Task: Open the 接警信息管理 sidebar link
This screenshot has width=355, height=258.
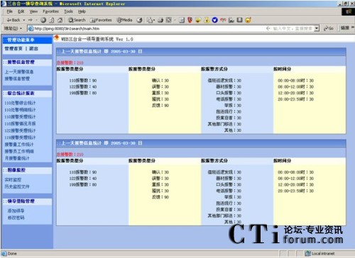Action: point(17,79)
